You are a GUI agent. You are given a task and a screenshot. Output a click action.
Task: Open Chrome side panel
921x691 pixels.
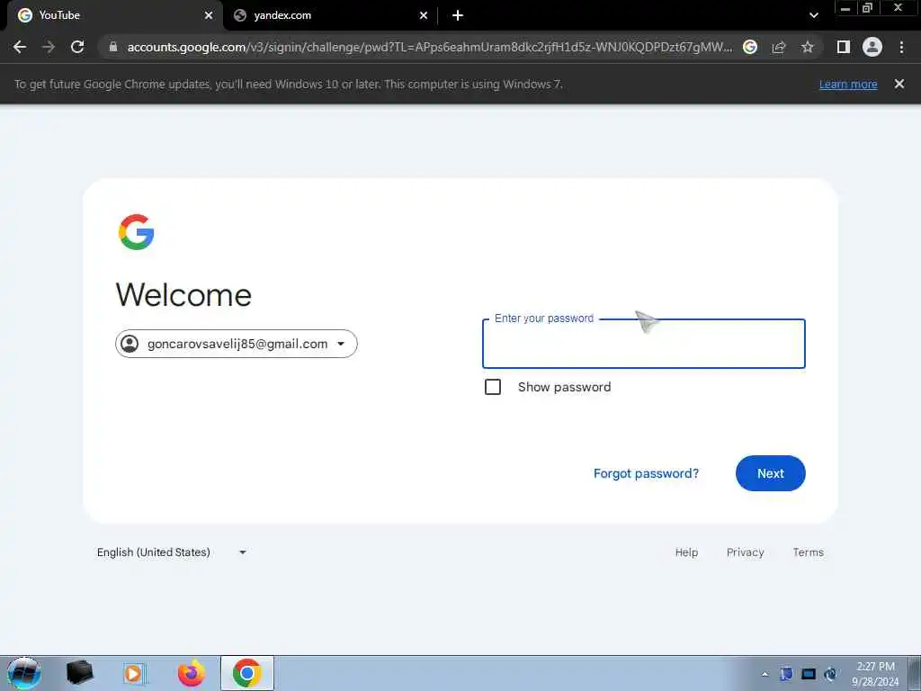click(844, 47)
